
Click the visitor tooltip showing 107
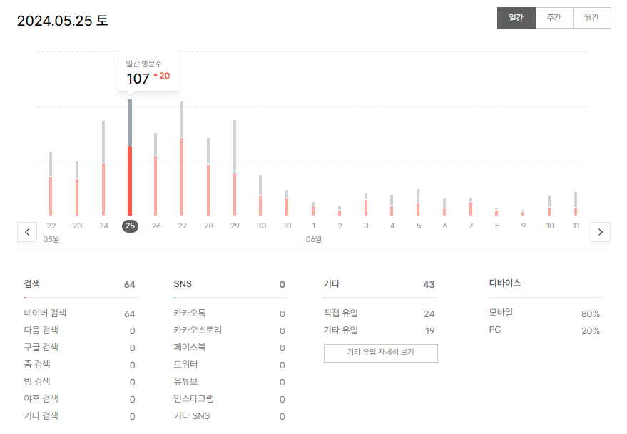point(147,71)
